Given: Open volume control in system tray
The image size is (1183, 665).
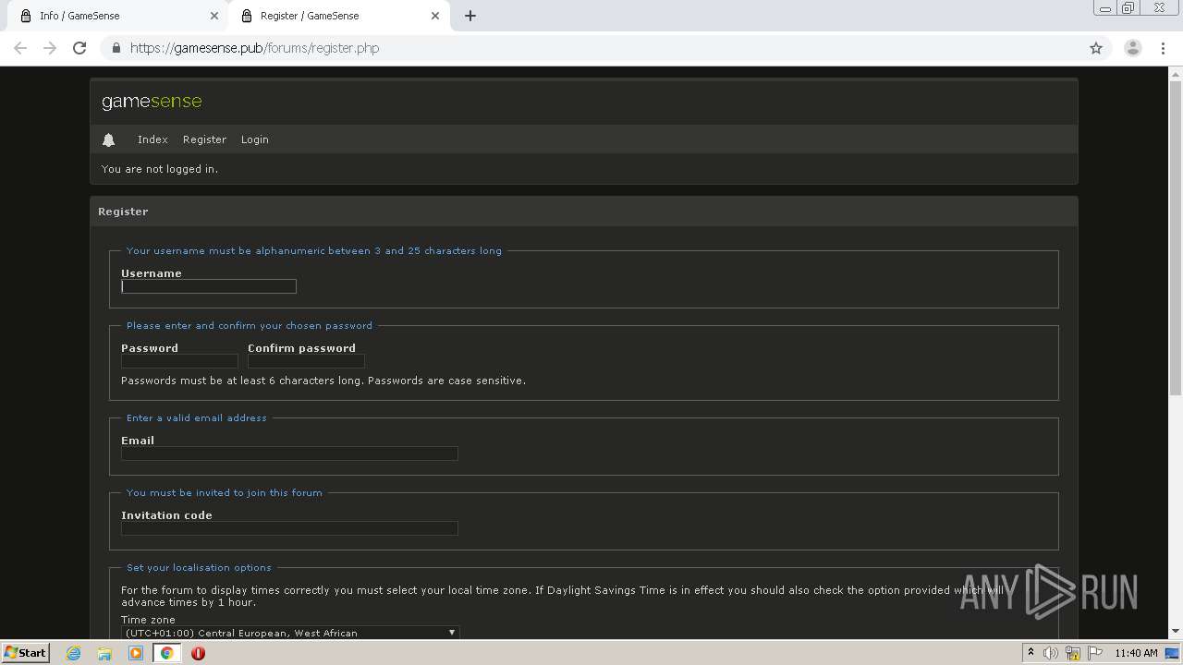Looking at the screenshot, I should 1051,653.
